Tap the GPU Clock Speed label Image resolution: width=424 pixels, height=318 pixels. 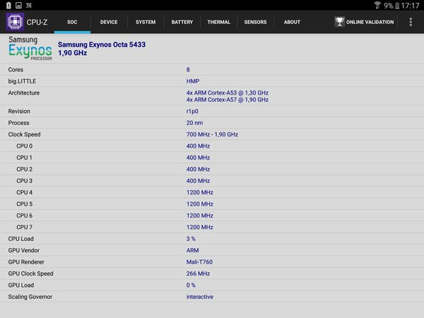[30, 273]
